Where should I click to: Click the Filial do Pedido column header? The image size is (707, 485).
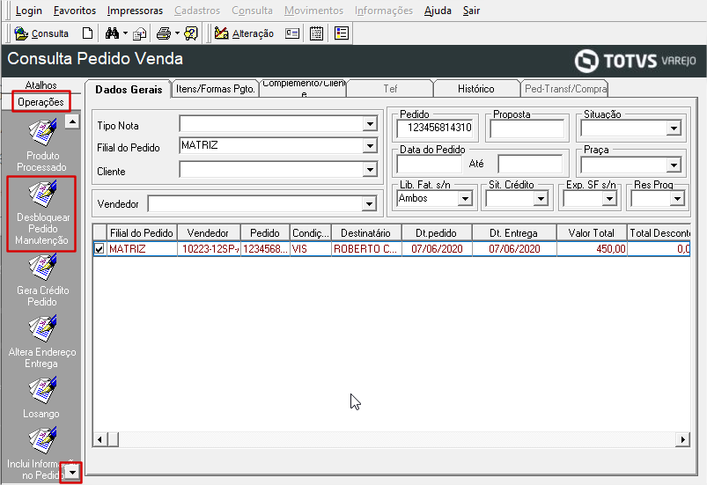tap(142, 233)
